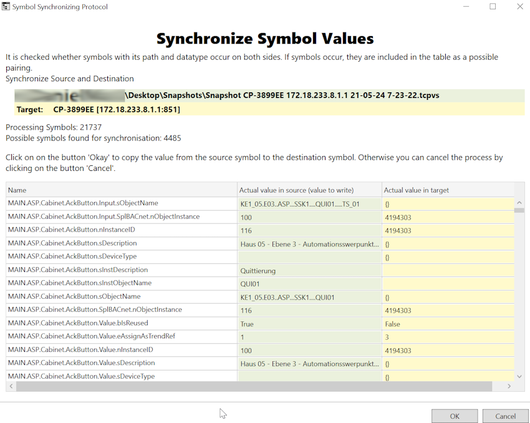
Task: Select row AckButton.Value.bIsReused
Action: point(260,324)
